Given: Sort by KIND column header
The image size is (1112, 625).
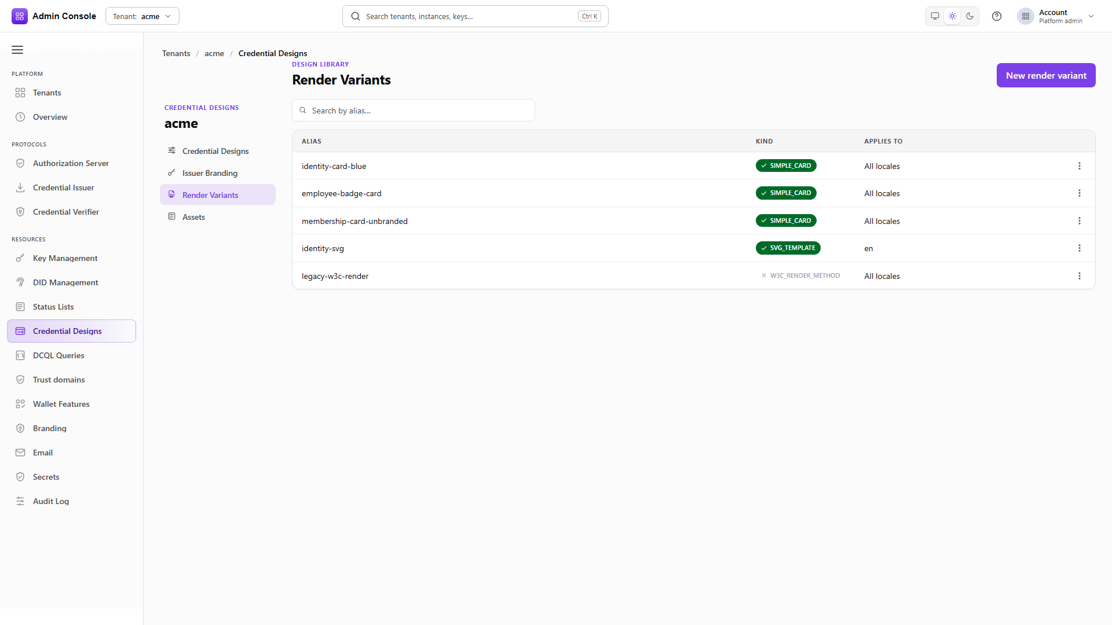Looking at the screenshot, I should click(765, 141).
